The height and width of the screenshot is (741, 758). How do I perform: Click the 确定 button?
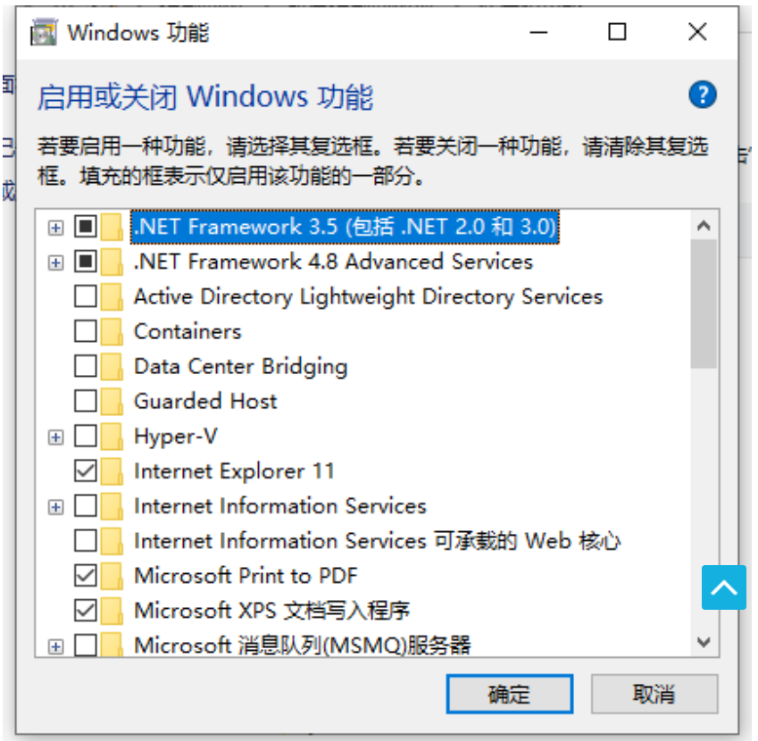coord(509,694)
